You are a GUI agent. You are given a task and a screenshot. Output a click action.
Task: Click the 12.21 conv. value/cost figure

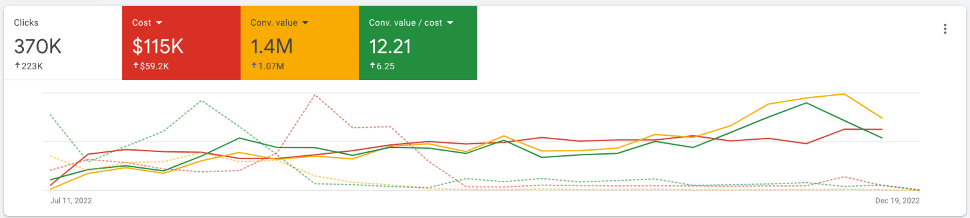click(x=390, y=46)
